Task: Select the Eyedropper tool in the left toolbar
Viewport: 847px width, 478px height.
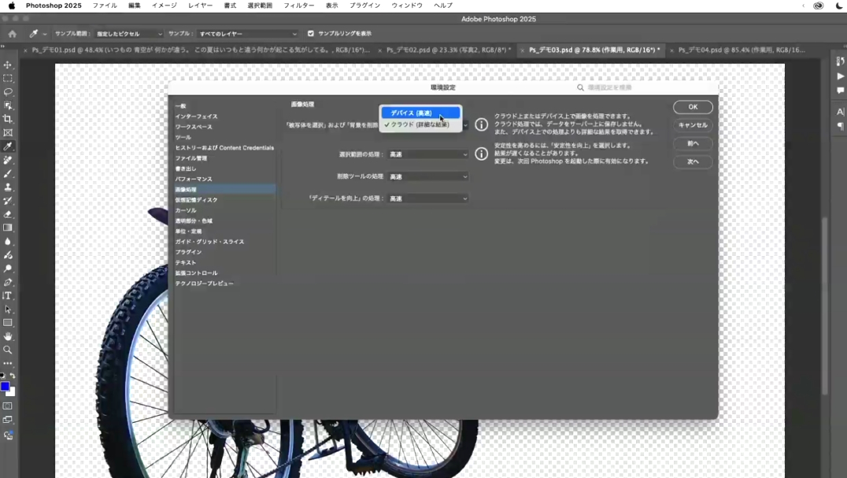Action: [8, 146]
